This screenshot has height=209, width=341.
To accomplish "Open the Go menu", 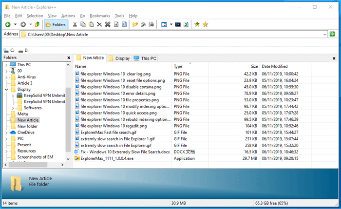I will (82, 16).
